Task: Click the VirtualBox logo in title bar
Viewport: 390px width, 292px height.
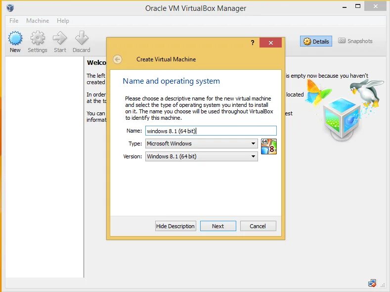Action: [x=10, y=8]
